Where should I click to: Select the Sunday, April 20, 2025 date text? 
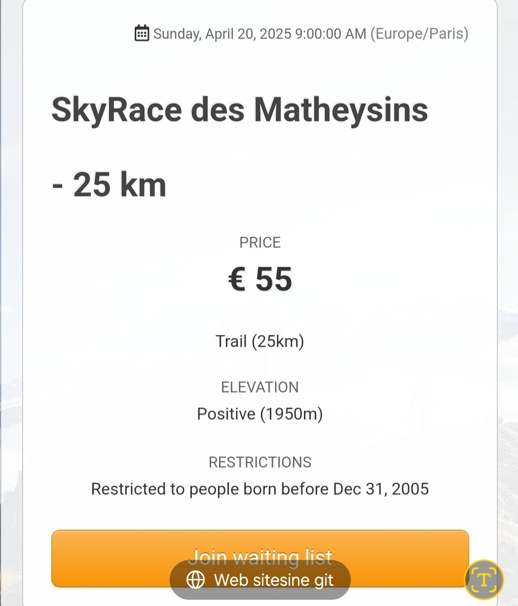[222, 34]
